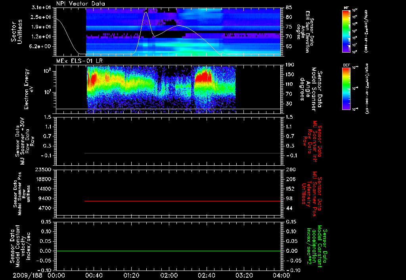Screen dimensions: 406x280
Task: Click the "02:00" time axis label
Action: click(x=169, y=275)
